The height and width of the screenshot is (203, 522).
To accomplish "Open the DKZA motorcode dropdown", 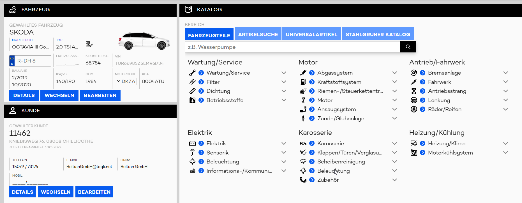I will pyautogui.click(x=126, y=81).
